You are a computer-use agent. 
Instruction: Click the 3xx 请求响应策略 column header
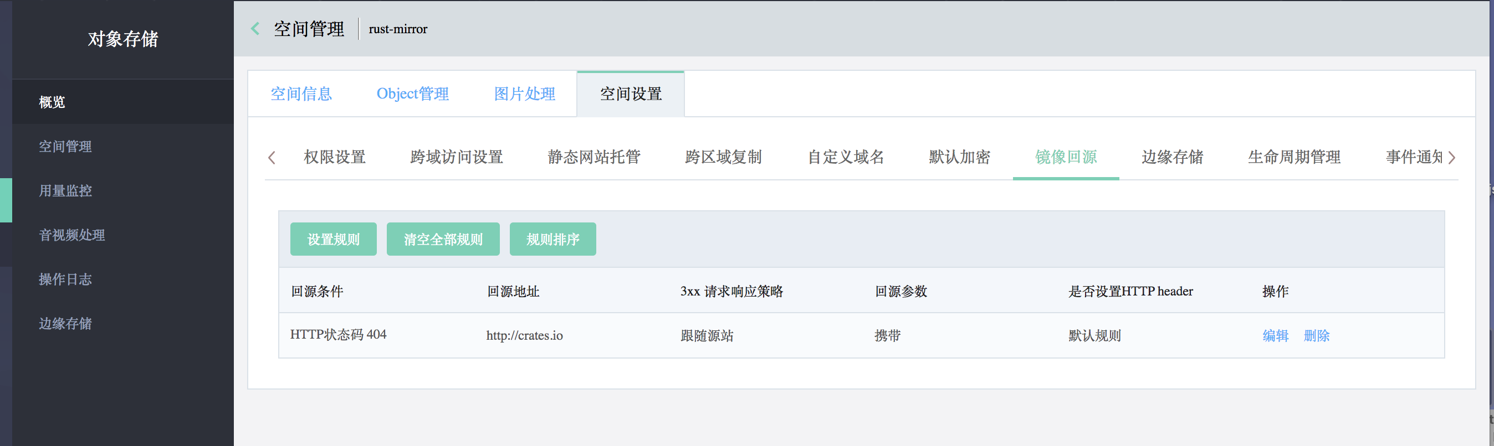pos(732,292)
